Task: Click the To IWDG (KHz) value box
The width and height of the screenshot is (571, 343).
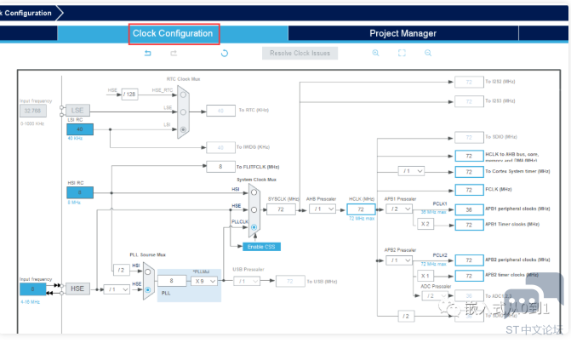Action: [220, 147]
